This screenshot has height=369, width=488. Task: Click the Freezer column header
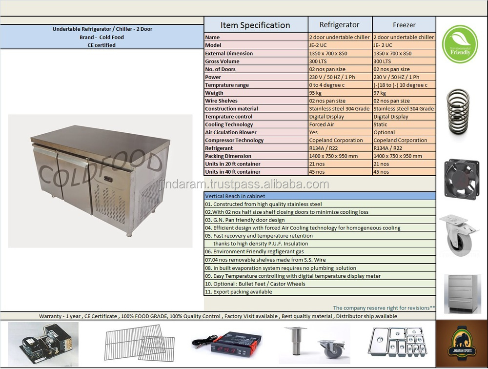pos(404,25)
